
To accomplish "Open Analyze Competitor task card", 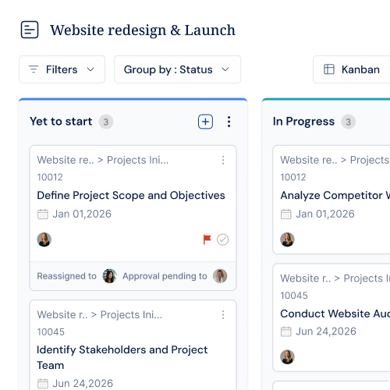I will pos(335,195).
